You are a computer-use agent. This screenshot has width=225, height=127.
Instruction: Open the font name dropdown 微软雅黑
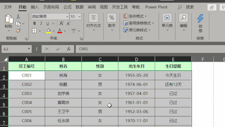(x=67, y=17)
